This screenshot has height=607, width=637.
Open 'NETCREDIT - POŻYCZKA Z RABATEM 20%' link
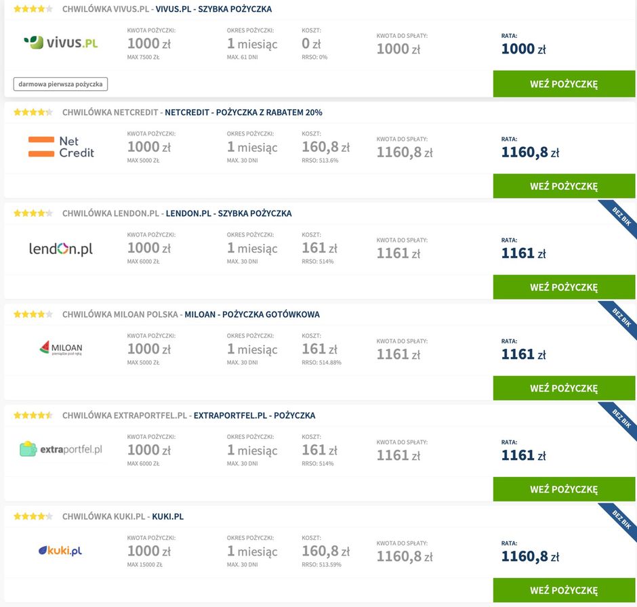point(243,112)
